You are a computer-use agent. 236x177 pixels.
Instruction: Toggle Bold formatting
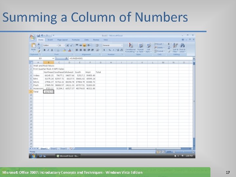click(x=44, y=50)
